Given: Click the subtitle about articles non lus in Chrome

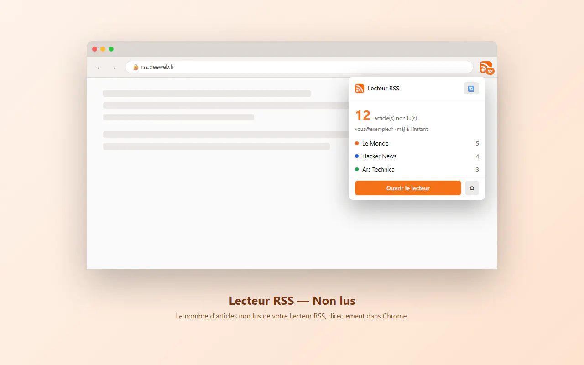Looking at the screenshot, I should (x=292, y=316).
